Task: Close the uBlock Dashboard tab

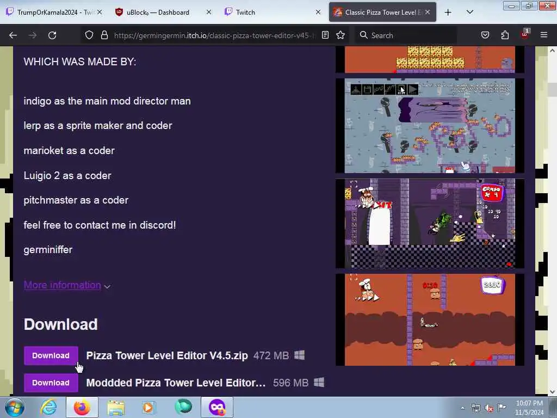Action: click(209, 12)
